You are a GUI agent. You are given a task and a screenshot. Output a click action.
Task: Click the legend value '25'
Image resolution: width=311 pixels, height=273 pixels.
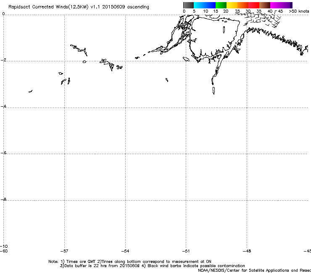[x=237, y=11]
